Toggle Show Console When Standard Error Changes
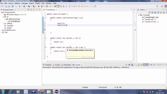 (x=147, y=65)
